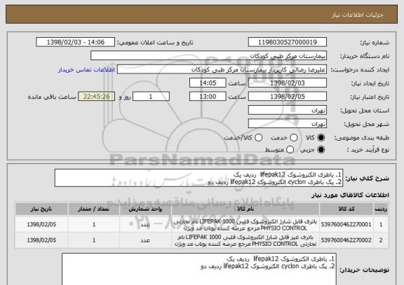Click the 14:05 creation time field
The height and width of the screenshot is (285, 404).
click(208, 83)
